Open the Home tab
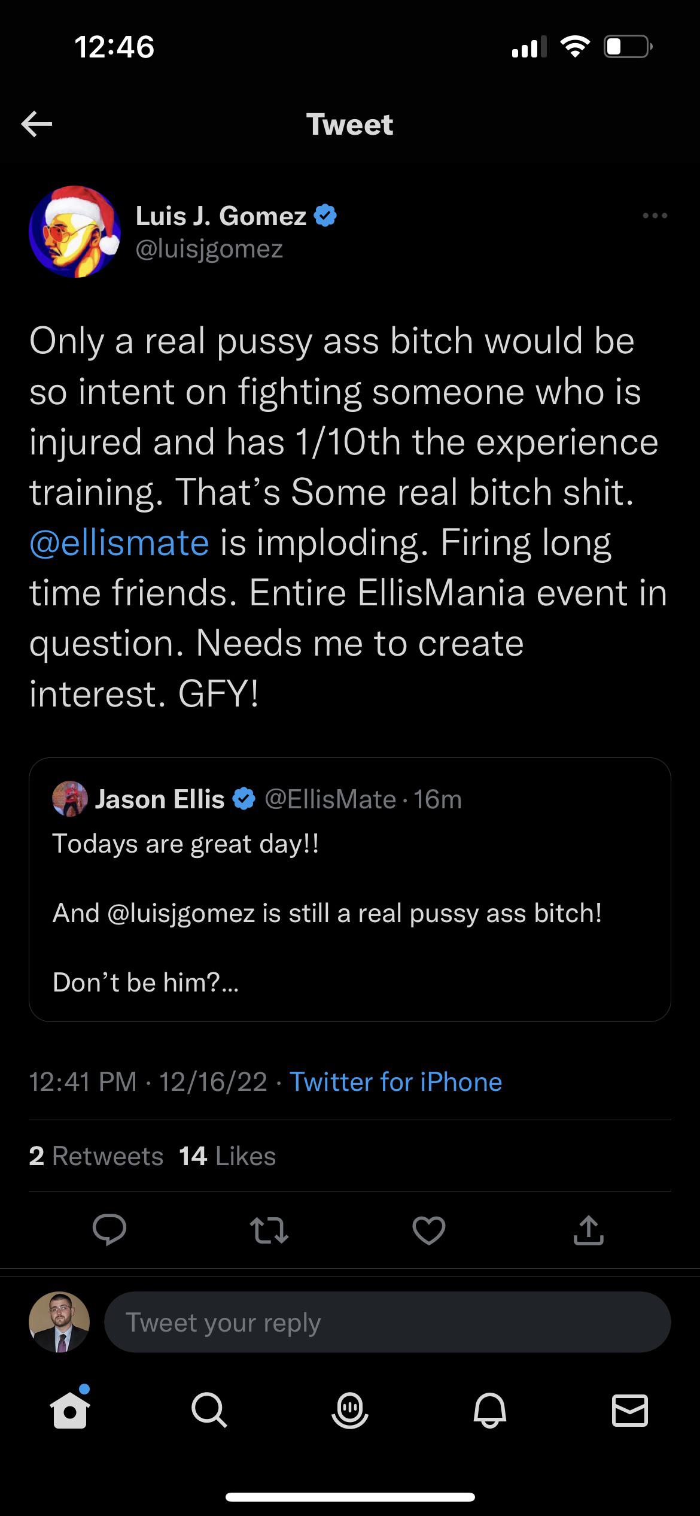Image resolution: width=700 pixels, height=1516 pixels. (71, 1411)
